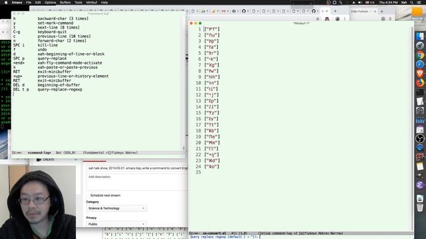426x239 pixels.
Task: Click the Query replace regexp minibuffer prompt
Action: [x=225, y=237]
